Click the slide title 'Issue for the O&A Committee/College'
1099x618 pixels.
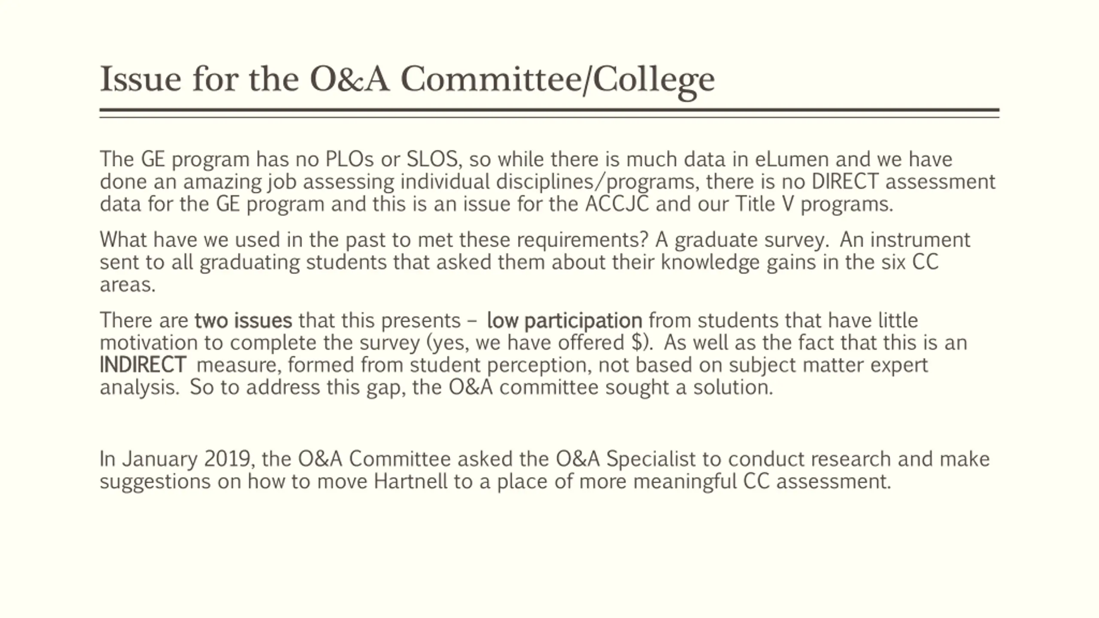click(407, 80)
